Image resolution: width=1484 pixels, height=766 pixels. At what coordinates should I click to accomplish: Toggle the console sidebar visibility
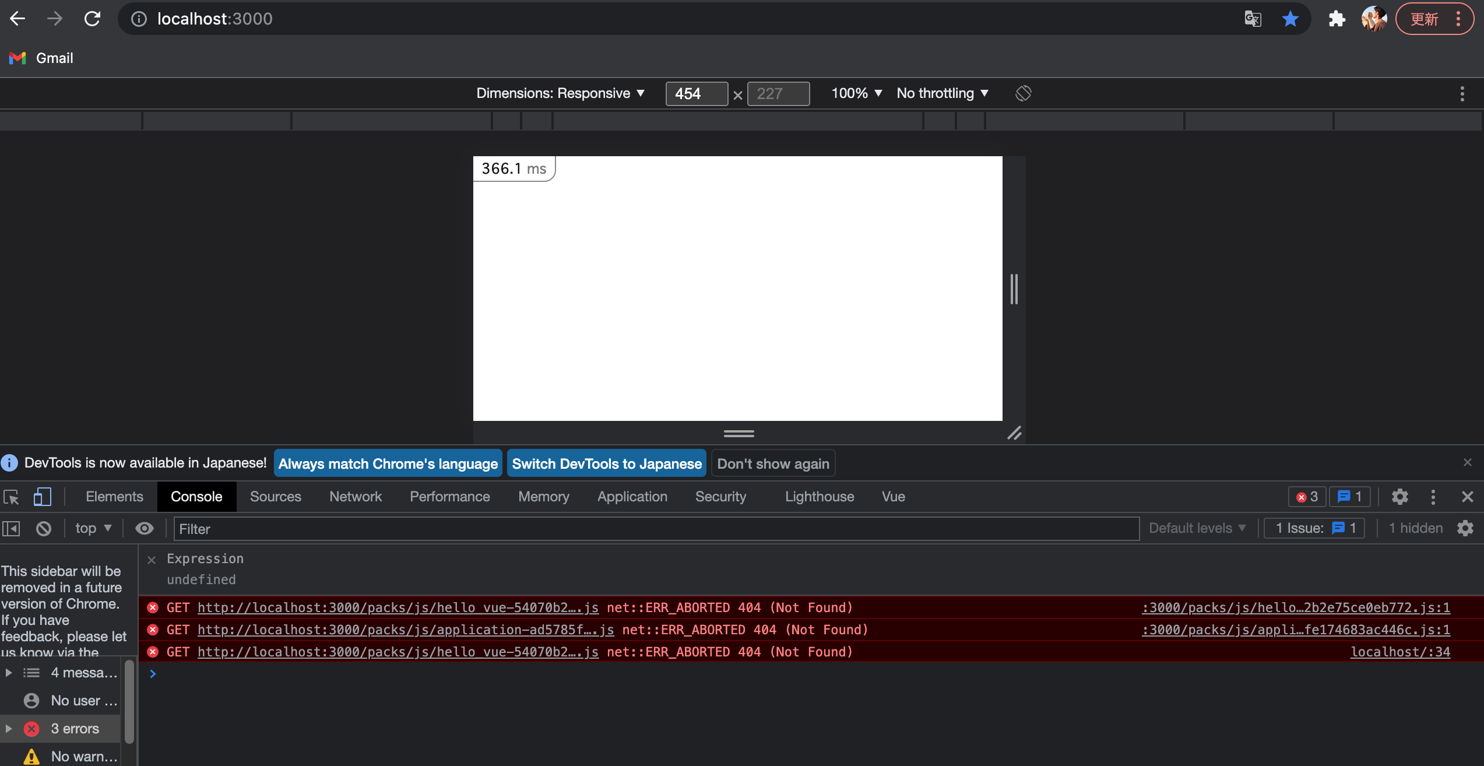11,529
